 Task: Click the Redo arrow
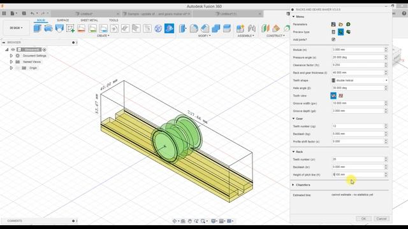pyautogui.click(x=43, y=13)
